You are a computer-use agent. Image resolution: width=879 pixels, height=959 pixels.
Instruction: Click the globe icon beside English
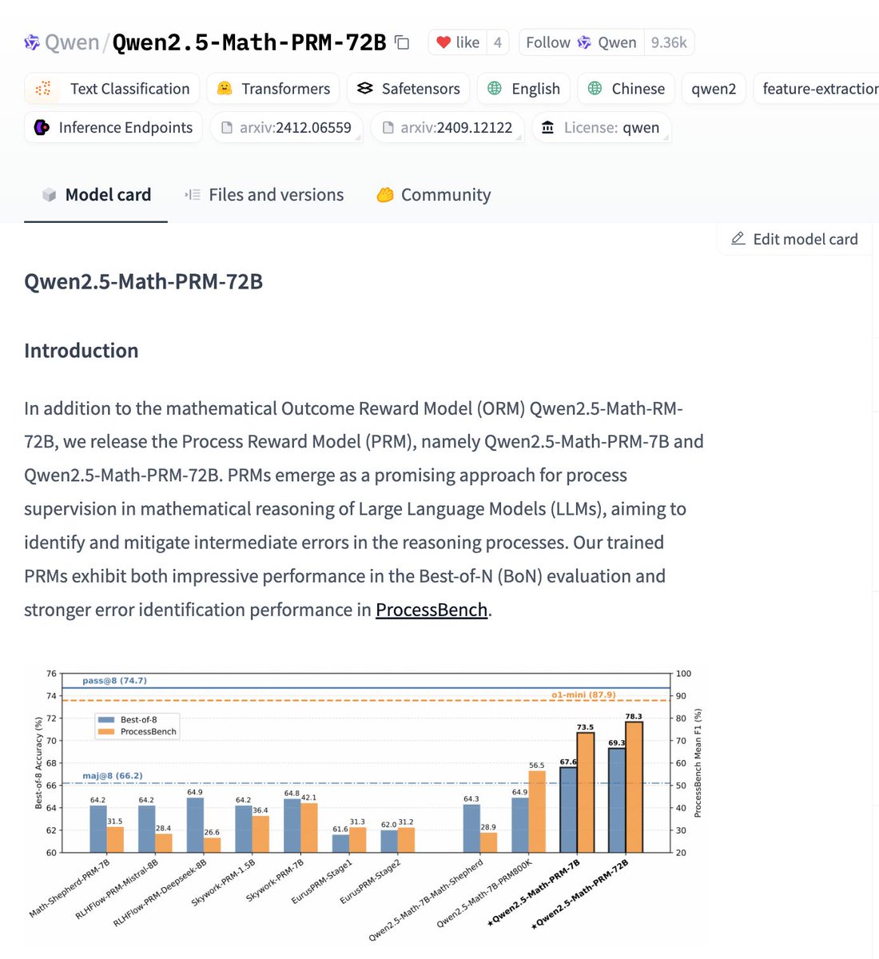[x=495, y=89]
